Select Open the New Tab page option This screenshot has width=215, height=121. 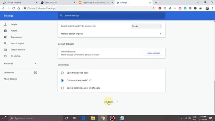[x=62, y=73]
